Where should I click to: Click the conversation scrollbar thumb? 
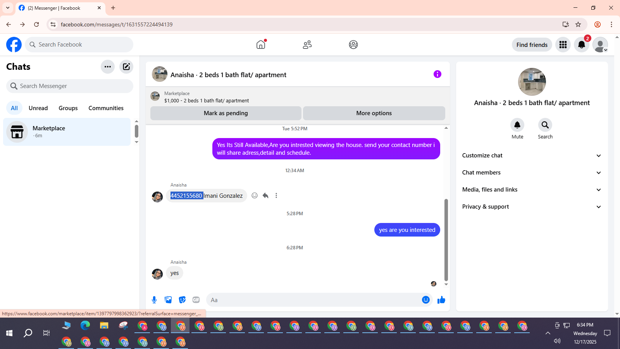(x=446, y=240)
